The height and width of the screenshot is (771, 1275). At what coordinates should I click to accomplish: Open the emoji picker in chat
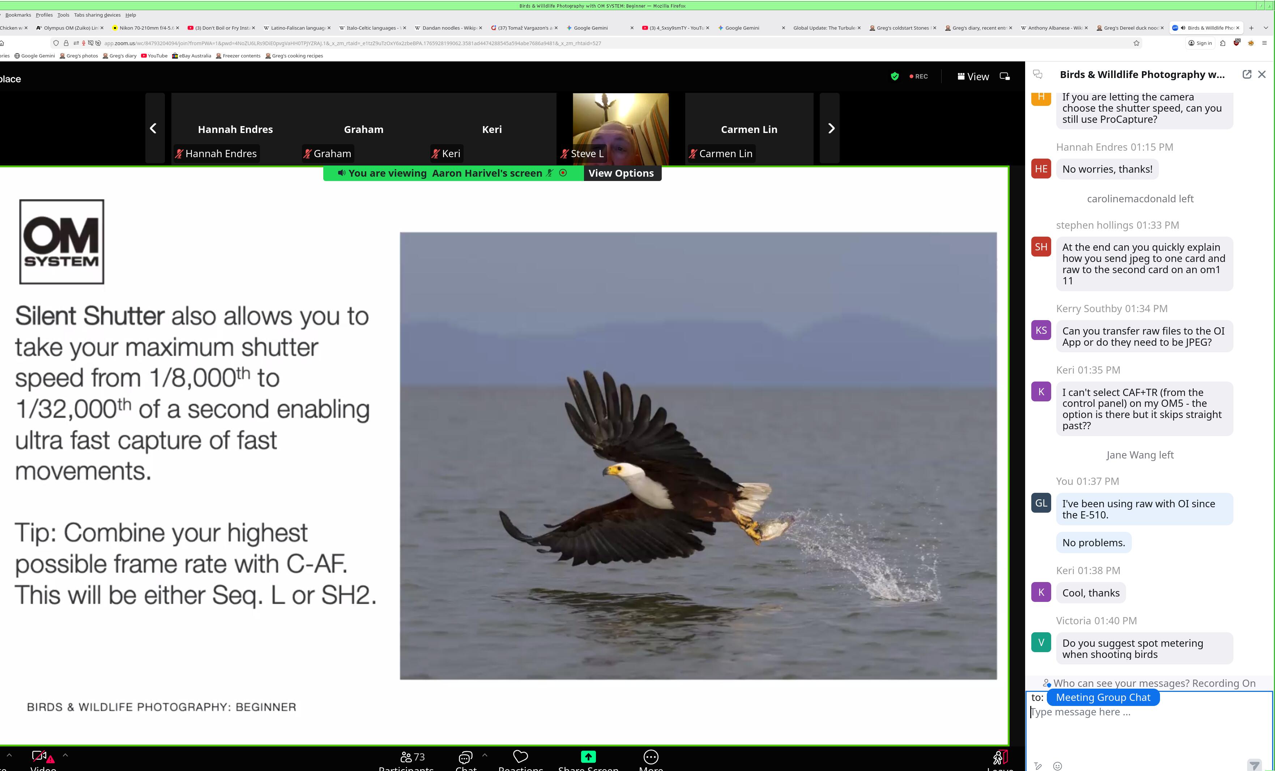tap(1057, 766)
